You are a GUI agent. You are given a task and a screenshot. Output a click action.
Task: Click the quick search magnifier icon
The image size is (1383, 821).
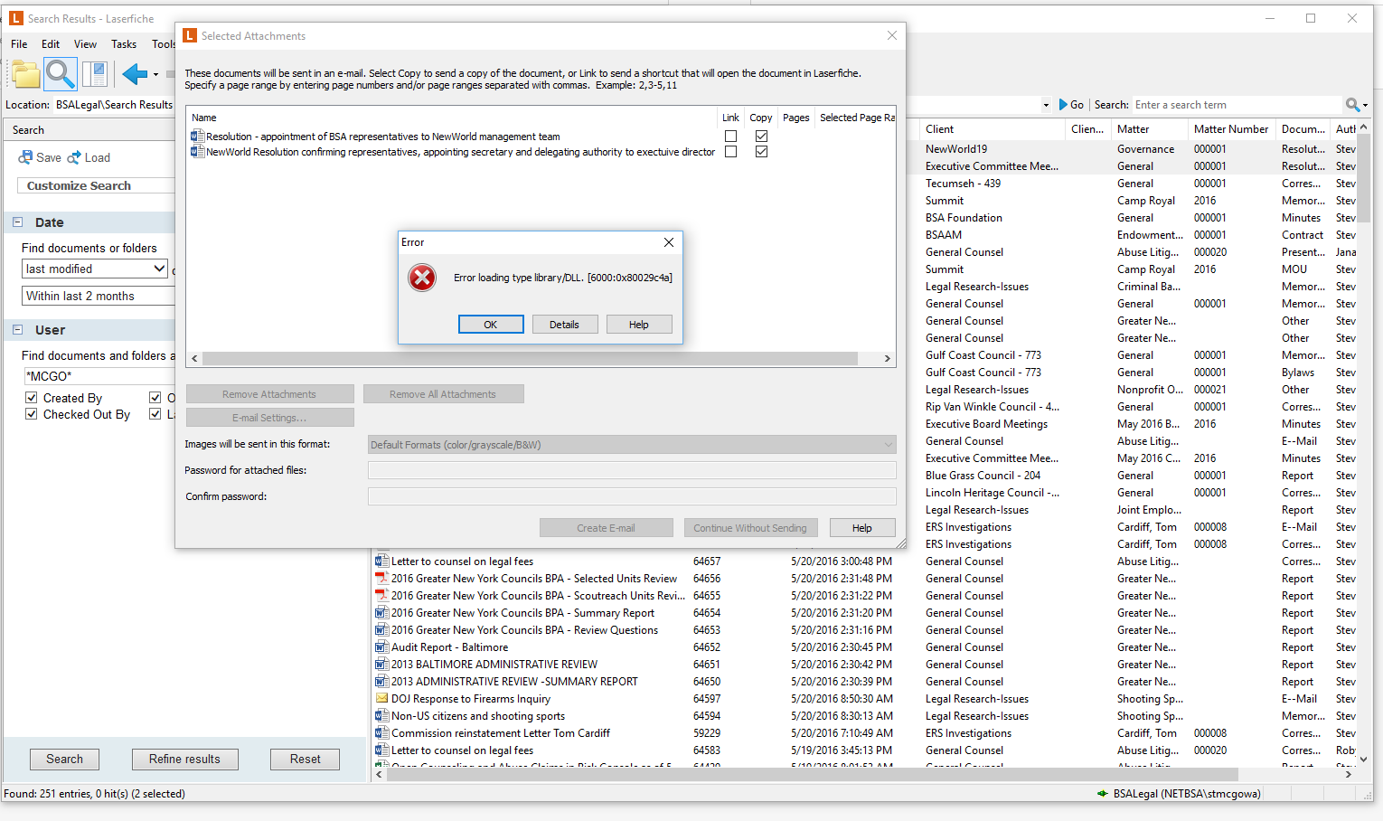click(1352, 105)
